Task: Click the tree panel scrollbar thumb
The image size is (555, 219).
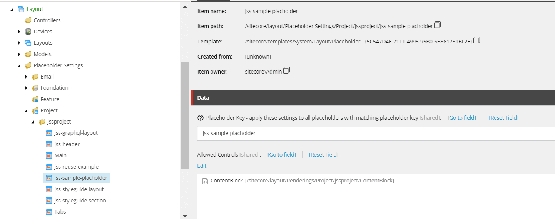Action: (x=185, y=115)
